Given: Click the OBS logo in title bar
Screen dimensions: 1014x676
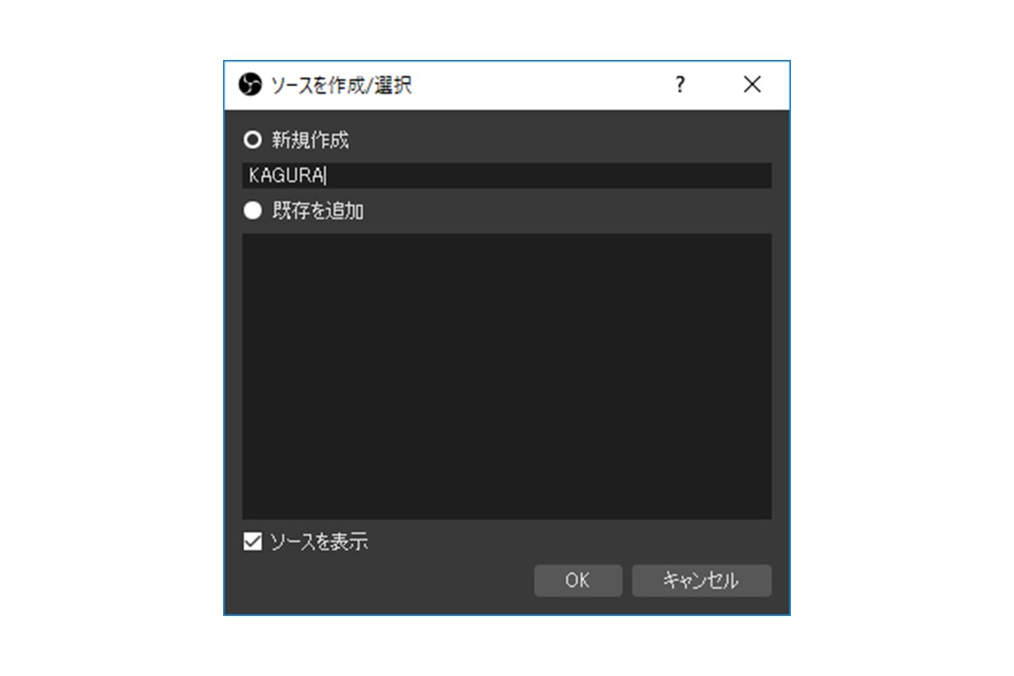Looking at the screenshot, I should (x=250, y=84).
